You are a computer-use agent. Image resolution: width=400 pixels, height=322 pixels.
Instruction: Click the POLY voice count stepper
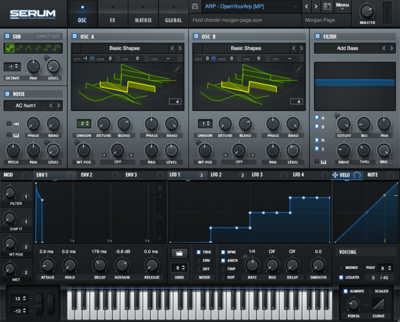tap(385, 268)
